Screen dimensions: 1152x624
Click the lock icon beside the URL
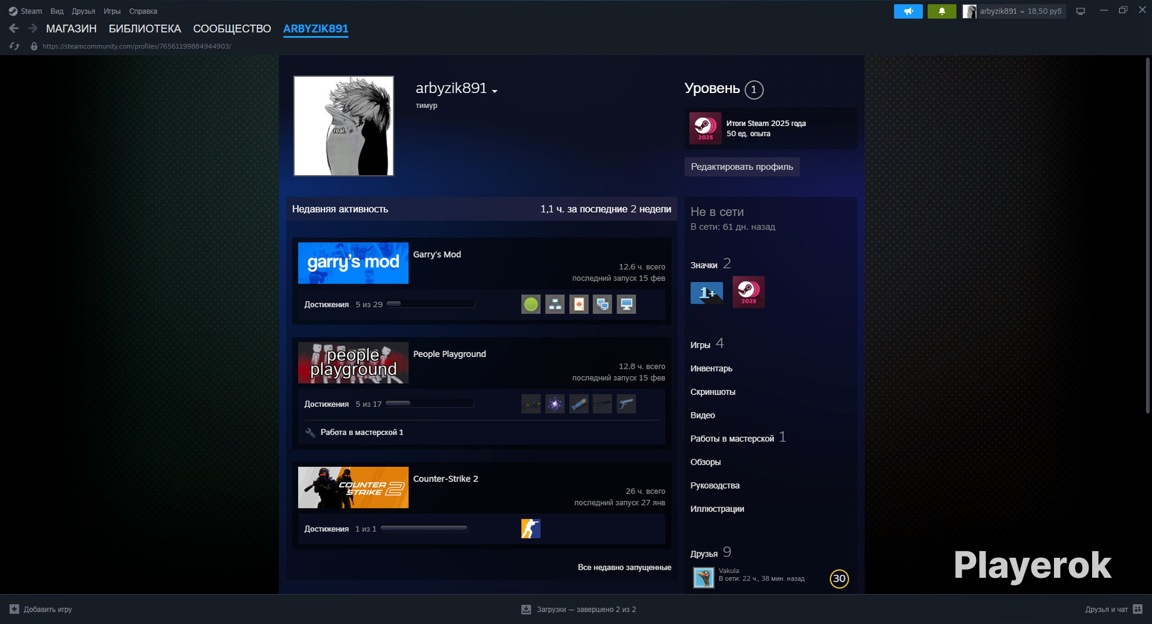pyautogui.click(x=34, y=46)
